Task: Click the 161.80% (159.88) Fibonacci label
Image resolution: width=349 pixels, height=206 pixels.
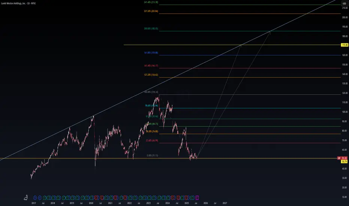Action: coord(151,53)
